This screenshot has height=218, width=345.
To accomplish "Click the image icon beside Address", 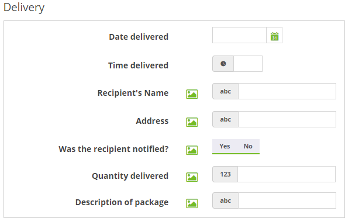I will point(192,122).
